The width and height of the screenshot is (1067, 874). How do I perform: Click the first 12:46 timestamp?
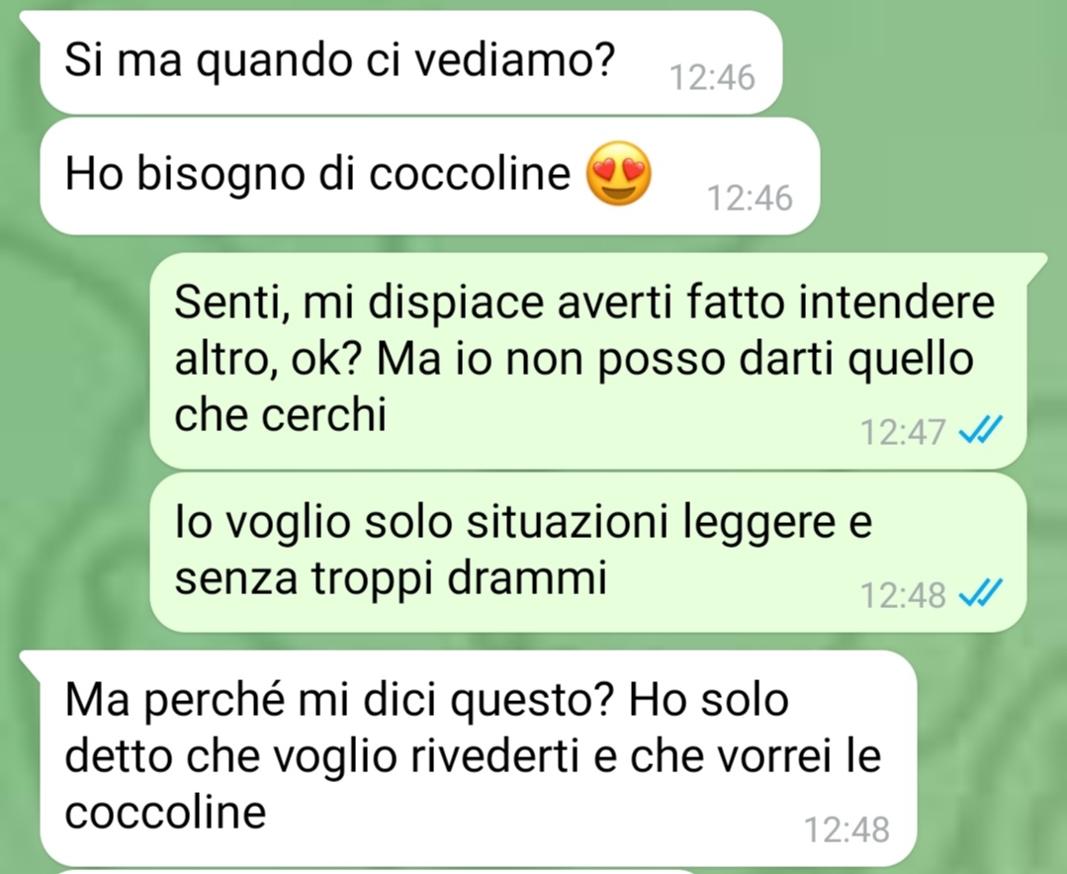(x=712, y=77)
